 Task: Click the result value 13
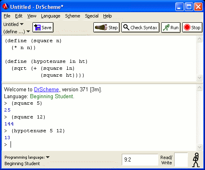[7, 138]
